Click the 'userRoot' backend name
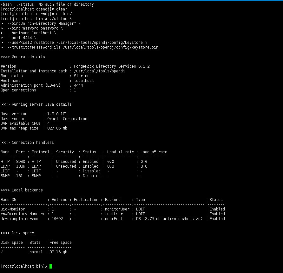The width and height of the screenshot is (283, 273). (x=114, y=219)
